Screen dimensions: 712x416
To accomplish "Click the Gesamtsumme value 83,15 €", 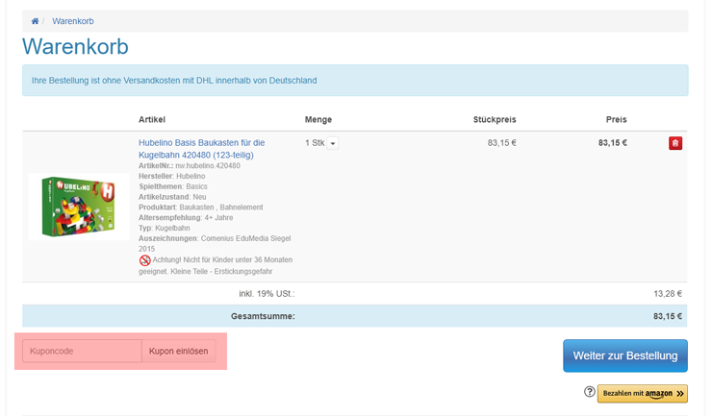I will [x=668, y=316].
